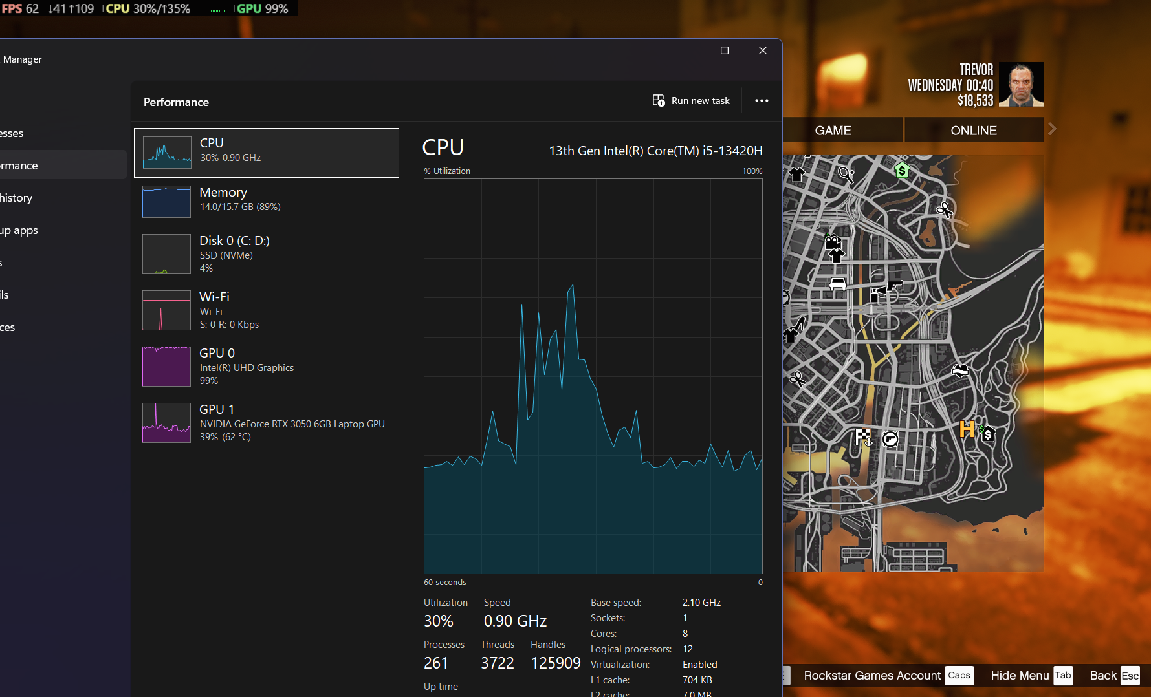Viewport: 1151px width, 697px height.
Task: Minimize the Task Manager window
Action: [x=687, y=50]
